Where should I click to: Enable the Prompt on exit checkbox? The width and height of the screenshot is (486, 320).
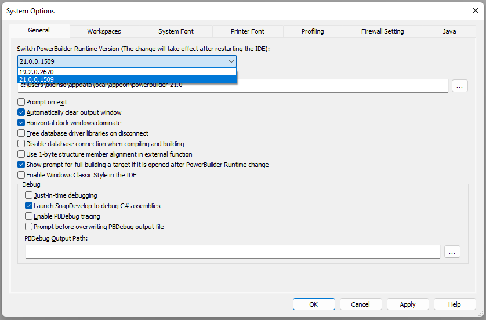[21, 102]
